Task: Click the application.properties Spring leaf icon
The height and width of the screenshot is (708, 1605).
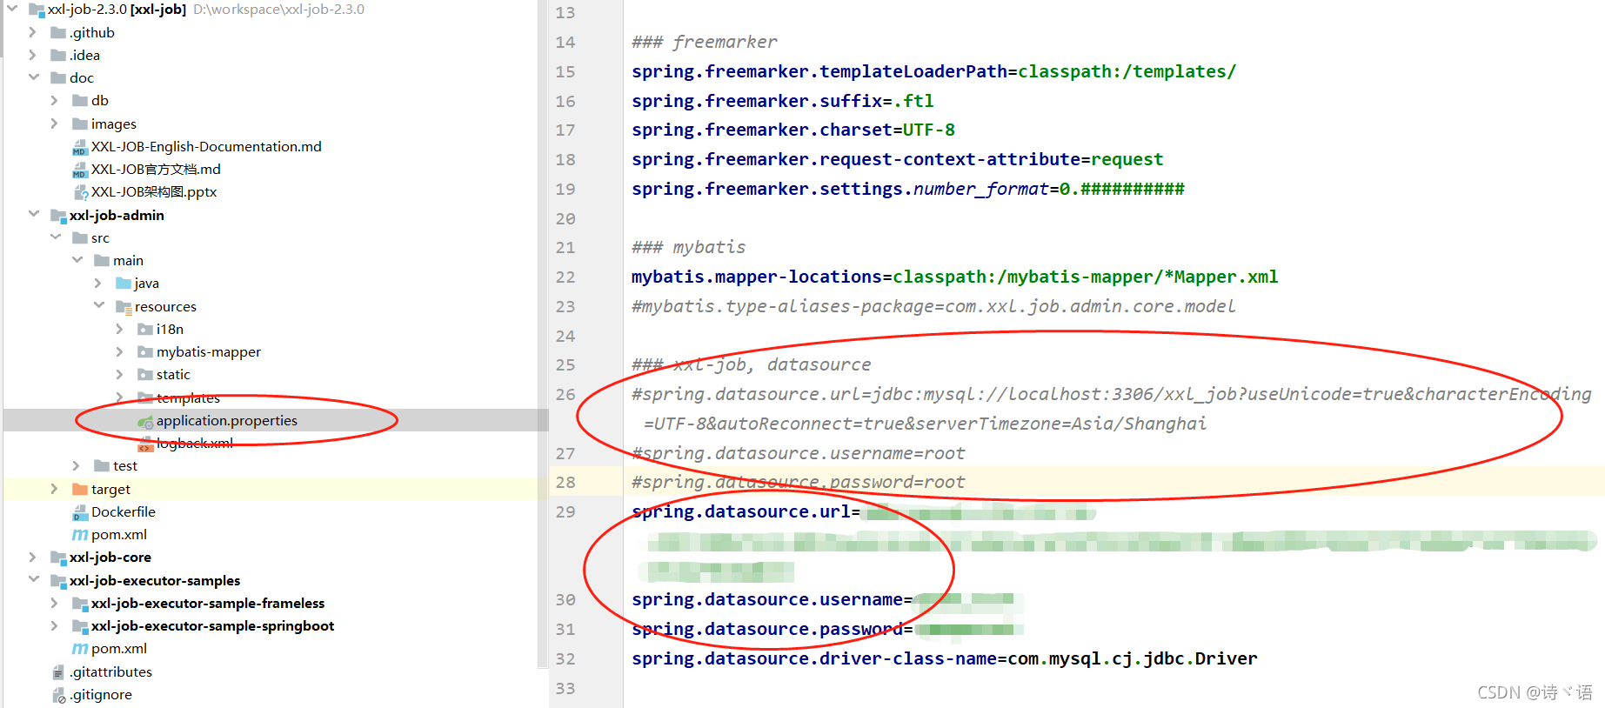Action: point(145,421)
